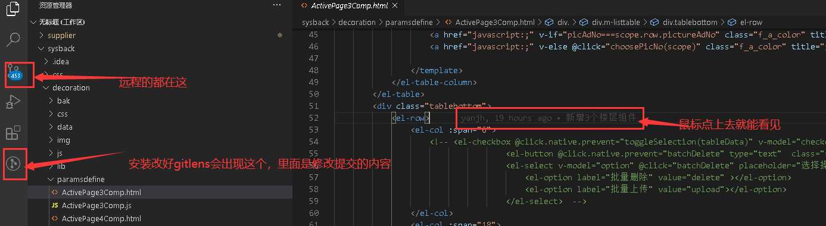Image resolution: width=826 pixels, height=226 pixels.
Task: Click the </el-select> --> code line
Action: point(547,201)
